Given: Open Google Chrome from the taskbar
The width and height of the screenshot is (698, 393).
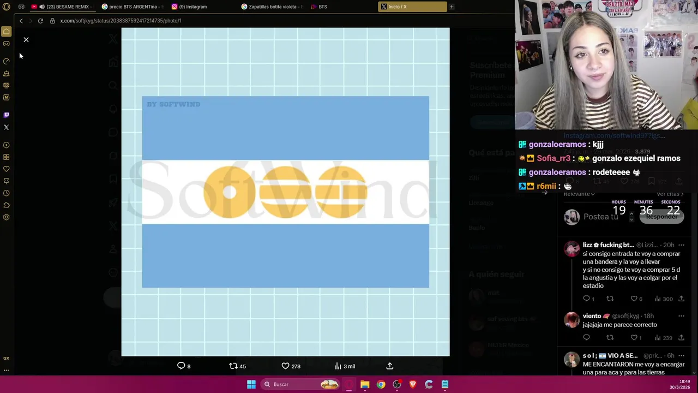Looking at the screenshot, I should (x=381, y=384).
